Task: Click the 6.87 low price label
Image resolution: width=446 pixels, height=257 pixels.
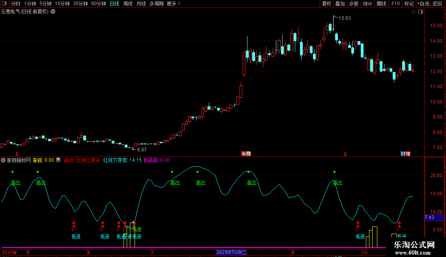Action: click(142, 150)
